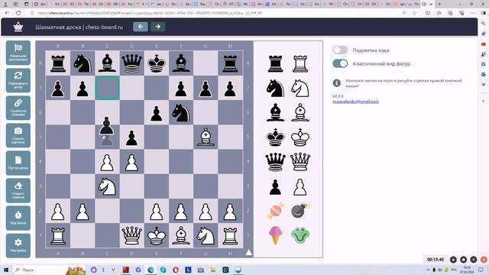Screen dimensions: 489x275
Task: Select the white king on e1
Action: point(156,236)
